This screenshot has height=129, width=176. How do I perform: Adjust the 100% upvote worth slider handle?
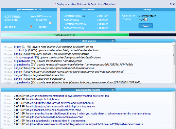point(50,23)
